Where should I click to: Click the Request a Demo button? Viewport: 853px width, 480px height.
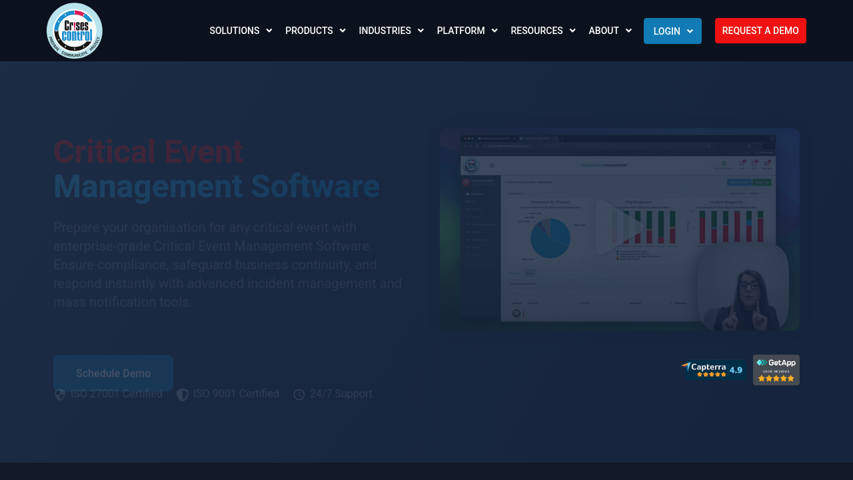tap(760, 31)
